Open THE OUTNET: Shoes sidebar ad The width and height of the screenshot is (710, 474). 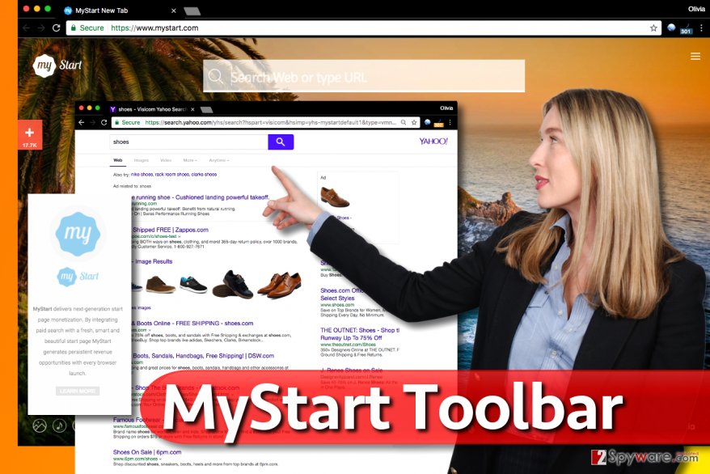(360, 334)
